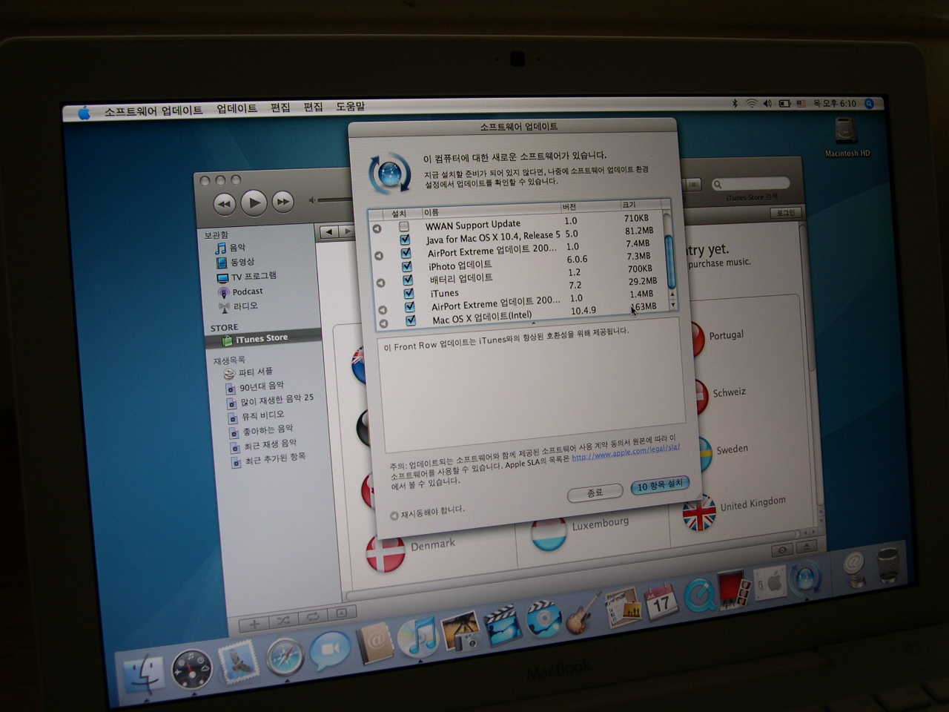Screen dimensions: 949x712
Task: Click the add playlist plus button
Action: 254,624
